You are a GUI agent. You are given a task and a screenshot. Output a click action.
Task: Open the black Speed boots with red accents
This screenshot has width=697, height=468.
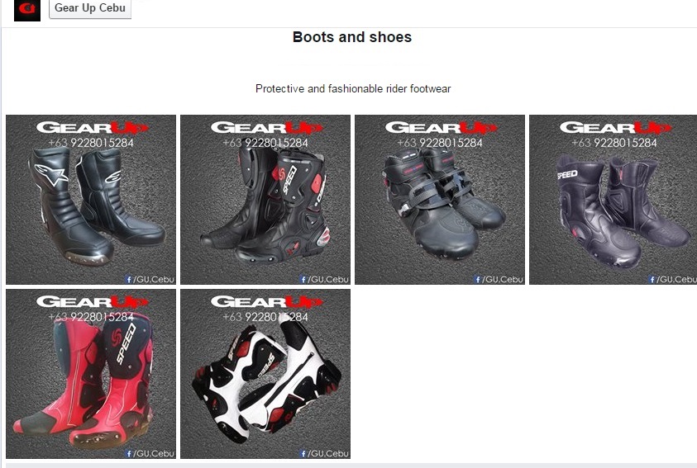(265, 200)
